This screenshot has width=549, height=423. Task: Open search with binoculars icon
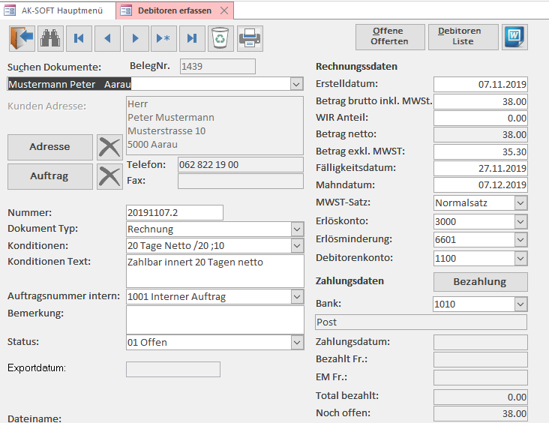pyautogui.click(x=50, y=38)
